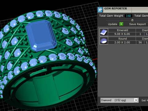Click the Round cut label
Viewport: 148px width, 111px height.
click(x=122, y=39)
